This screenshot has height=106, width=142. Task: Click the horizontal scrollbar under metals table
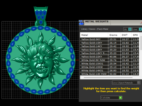[108, 77]
